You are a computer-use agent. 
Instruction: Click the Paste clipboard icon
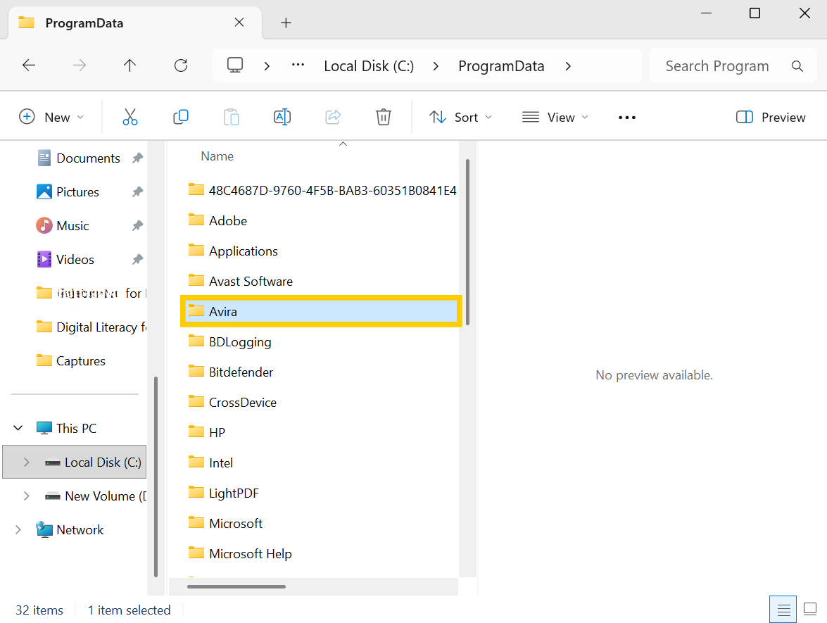231,117
